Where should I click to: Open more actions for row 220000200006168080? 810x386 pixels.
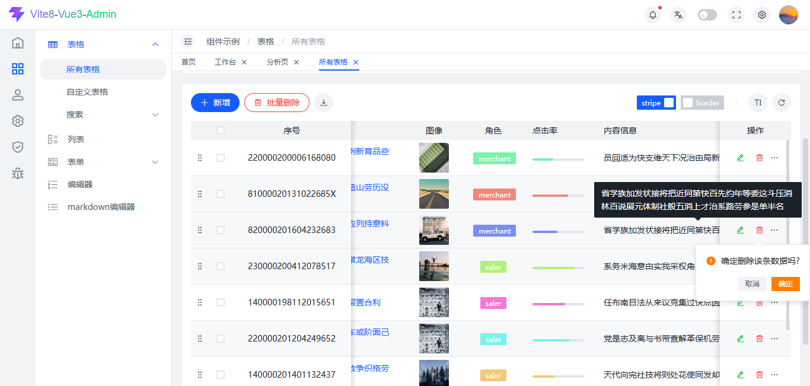pyautogui.click(x=774, y=158)
